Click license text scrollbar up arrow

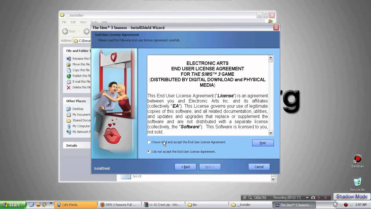pyautogui.click(x=271, y=57)
